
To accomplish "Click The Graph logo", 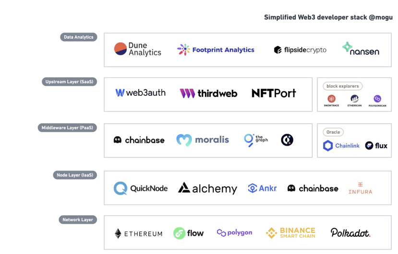I will coord(256,140).
